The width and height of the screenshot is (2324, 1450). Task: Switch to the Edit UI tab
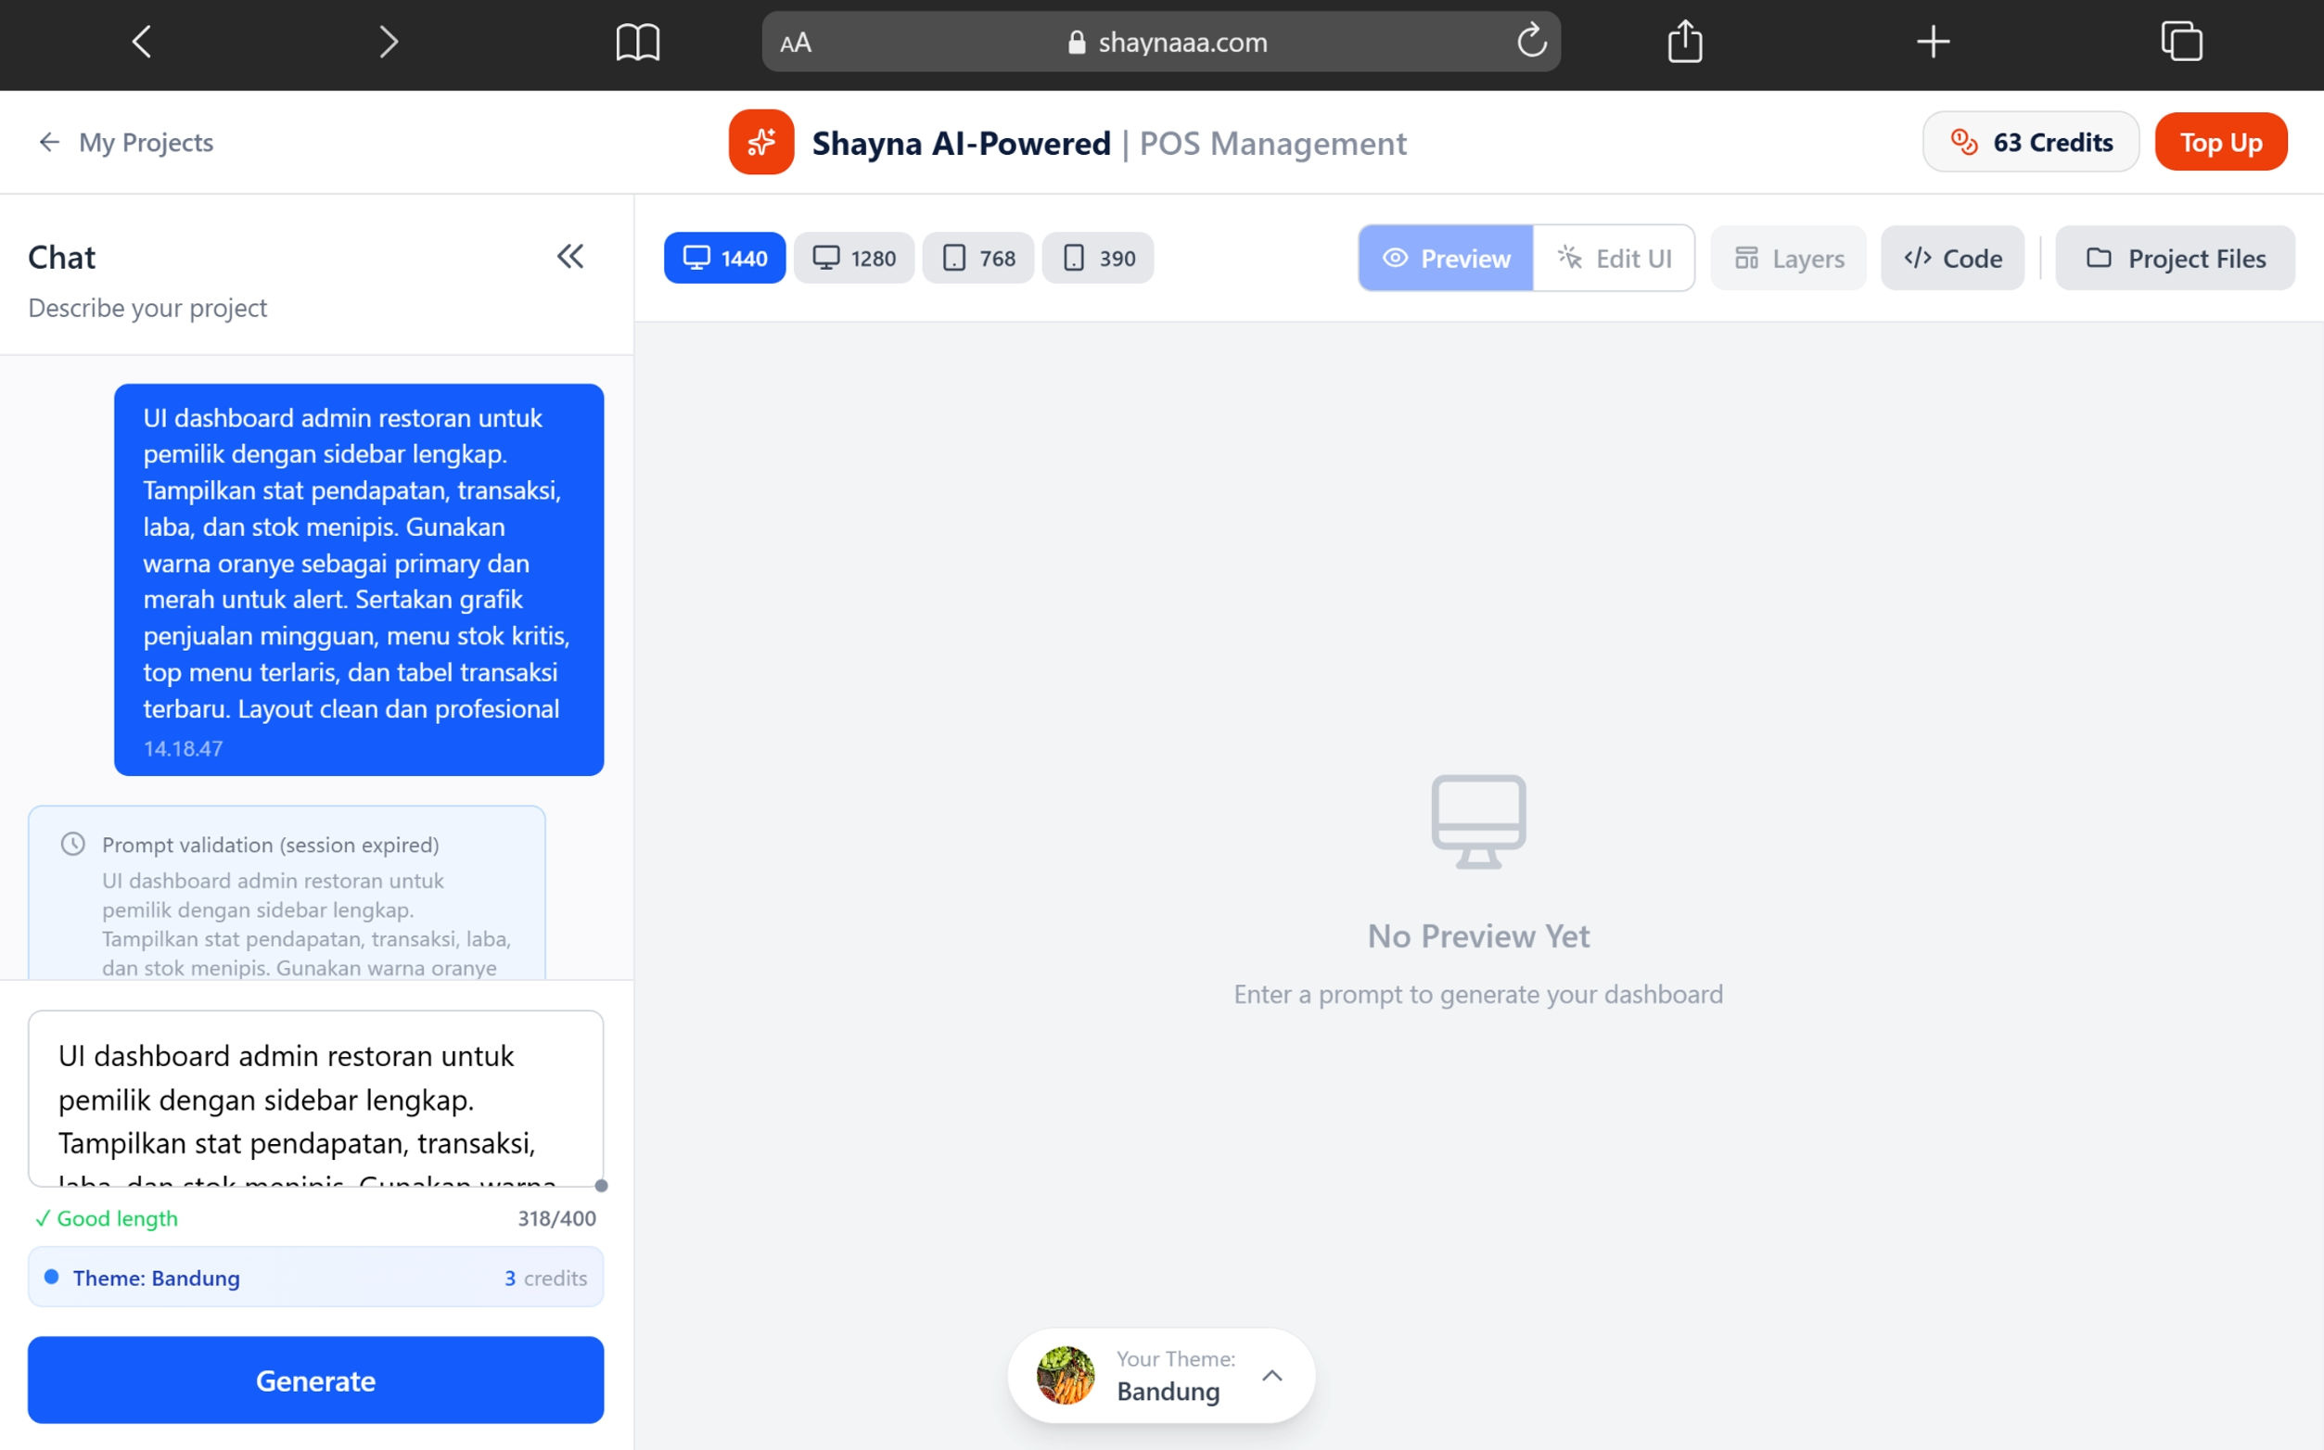1615,258
